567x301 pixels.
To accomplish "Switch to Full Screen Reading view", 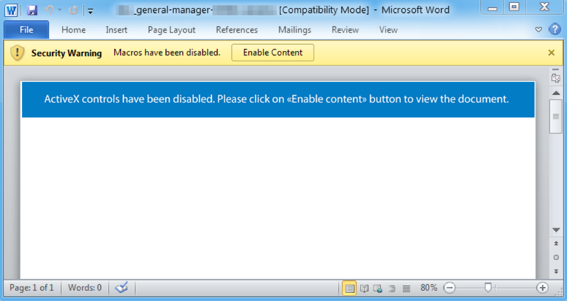I will coord(364,288).
